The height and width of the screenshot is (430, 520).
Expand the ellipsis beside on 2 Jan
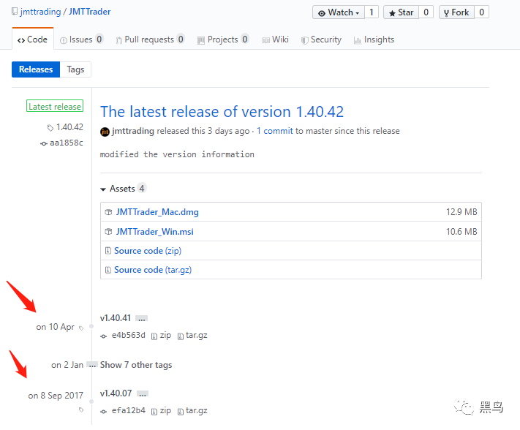click(92, 365)
